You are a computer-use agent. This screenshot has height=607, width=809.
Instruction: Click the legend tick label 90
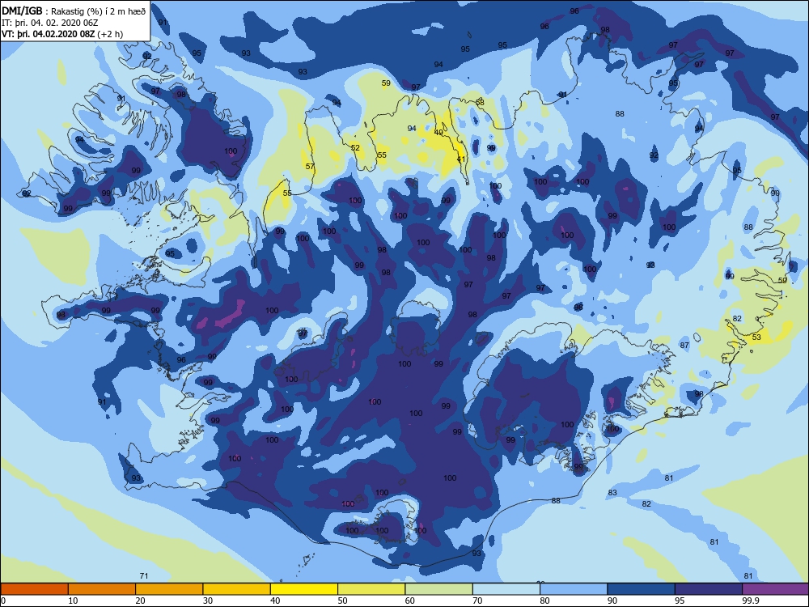pos(612,601)
